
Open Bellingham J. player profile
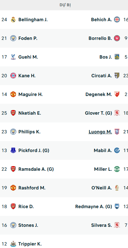(33, 20)
